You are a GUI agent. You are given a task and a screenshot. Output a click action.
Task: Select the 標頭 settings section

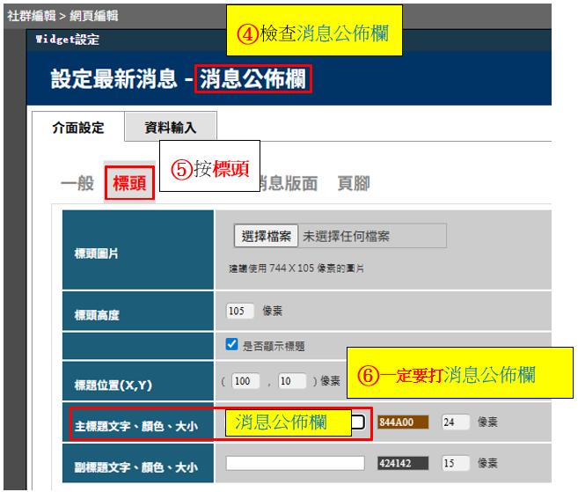click(x=129, y=184)
